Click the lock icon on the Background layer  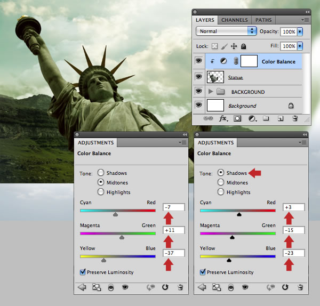[x=291, y=106]
